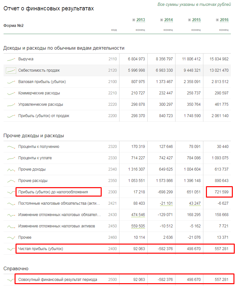This screenshot has height=290, width=238.
Task: Expand the 2015 column with plus icon
Action: tap(189, 20)
